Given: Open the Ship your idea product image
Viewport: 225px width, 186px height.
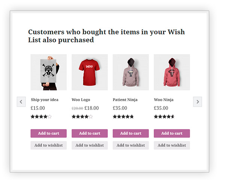Looking at the screenshot, I should coord(48,72).
